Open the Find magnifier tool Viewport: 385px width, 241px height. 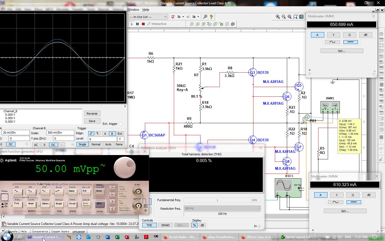[x=205, y=17]
